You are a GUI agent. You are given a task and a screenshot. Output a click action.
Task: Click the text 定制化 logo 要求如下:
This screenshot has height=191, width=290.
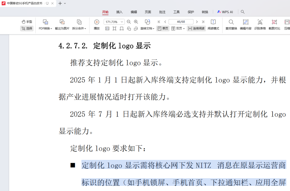pos(108,148)
